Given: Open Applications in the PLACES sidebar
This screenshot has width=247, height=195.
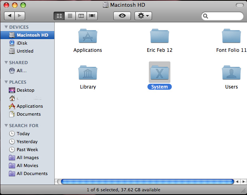Looking at the screenshot, I should tap(28, 106).
